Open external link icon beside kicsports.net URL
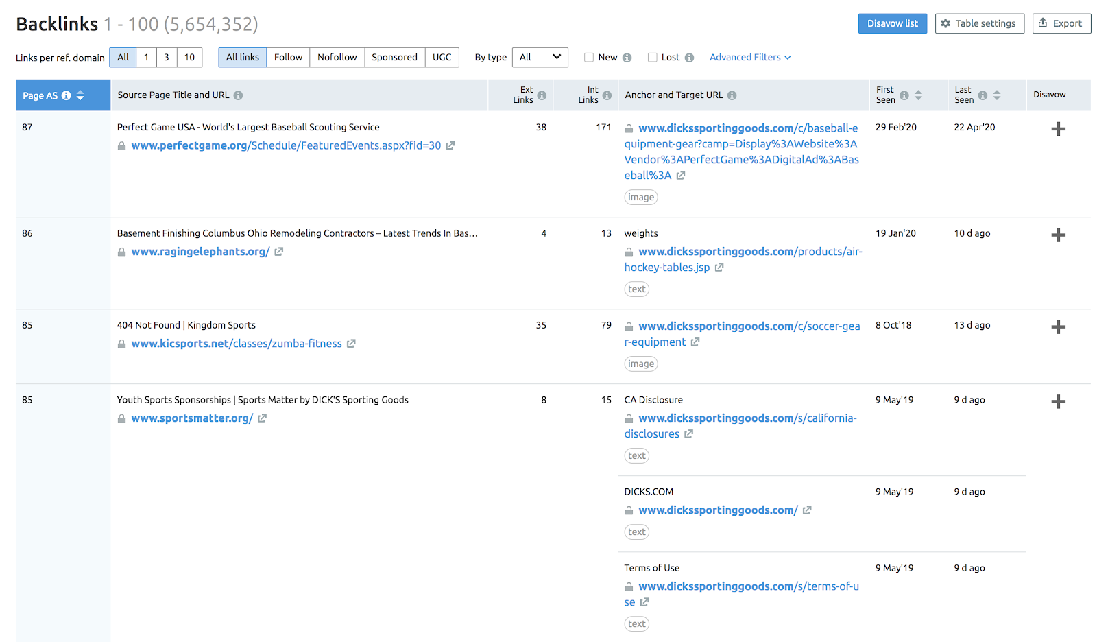 (x=351, y=344)
